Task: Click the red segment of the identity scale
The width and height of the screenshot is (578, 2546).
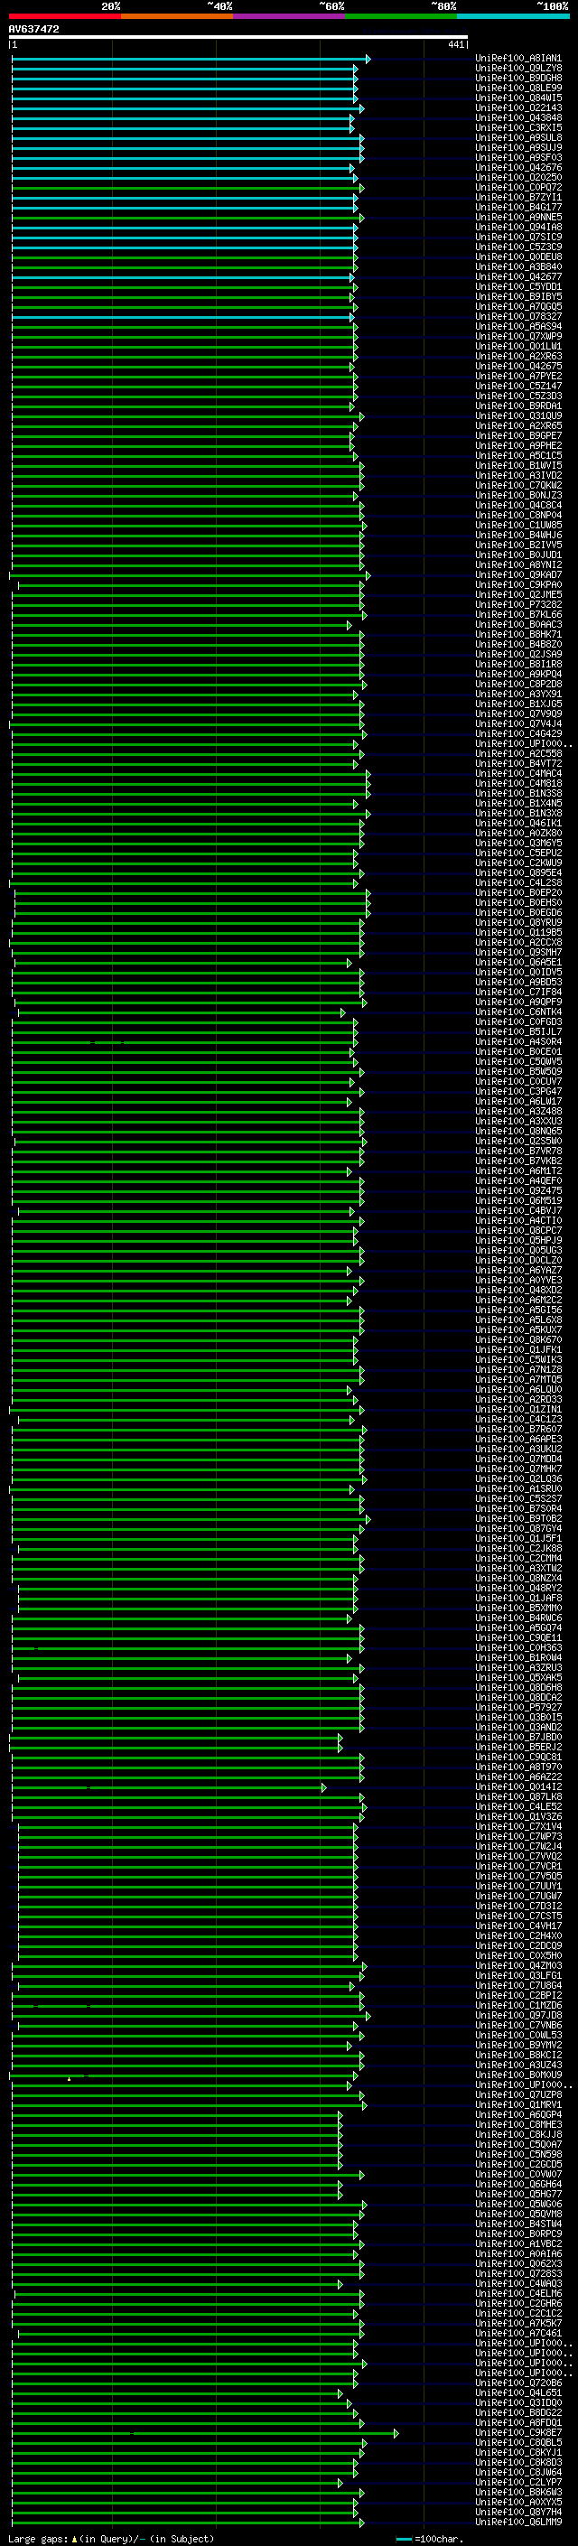Action: pyautogui.click(x=64, y=16)
